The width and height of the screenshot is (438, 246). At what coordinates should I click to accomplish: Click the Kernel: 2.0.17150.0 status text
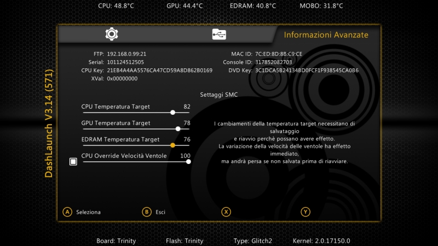321,241
